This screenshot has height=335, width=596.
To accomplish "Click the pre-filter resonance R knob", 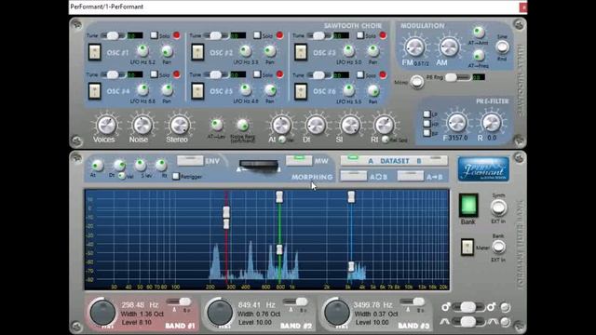I will (x=492, y=123).
